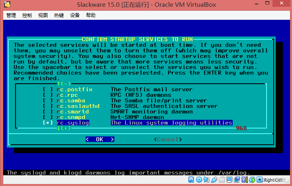Minimize the VirtualBox window

(257, 4)
